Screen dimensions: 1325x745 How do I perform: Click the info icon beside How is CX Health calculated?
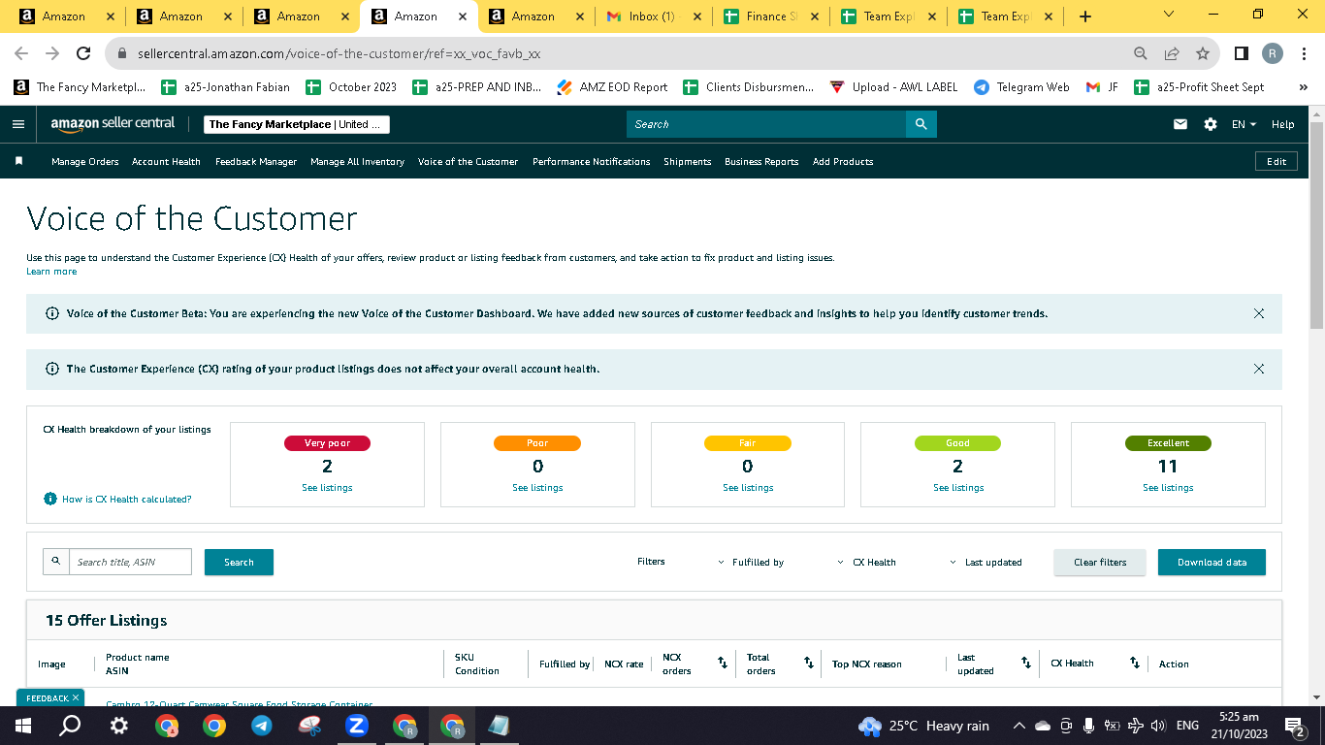pos(50,499)
